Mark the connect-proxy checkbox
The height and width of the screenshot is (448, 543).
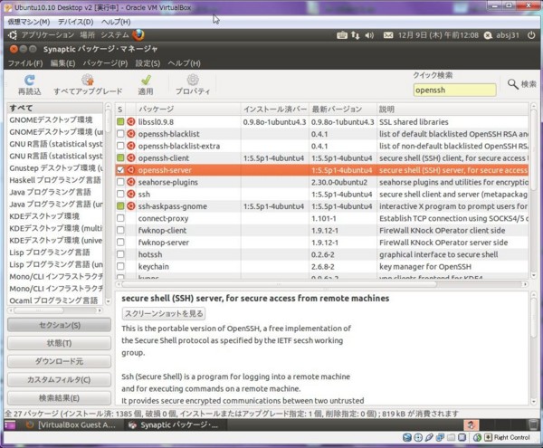(120, 218)
